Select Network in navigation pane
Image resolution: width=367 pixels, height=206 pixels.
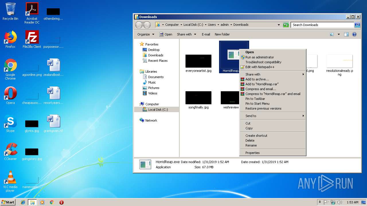[x=148, y=120]
